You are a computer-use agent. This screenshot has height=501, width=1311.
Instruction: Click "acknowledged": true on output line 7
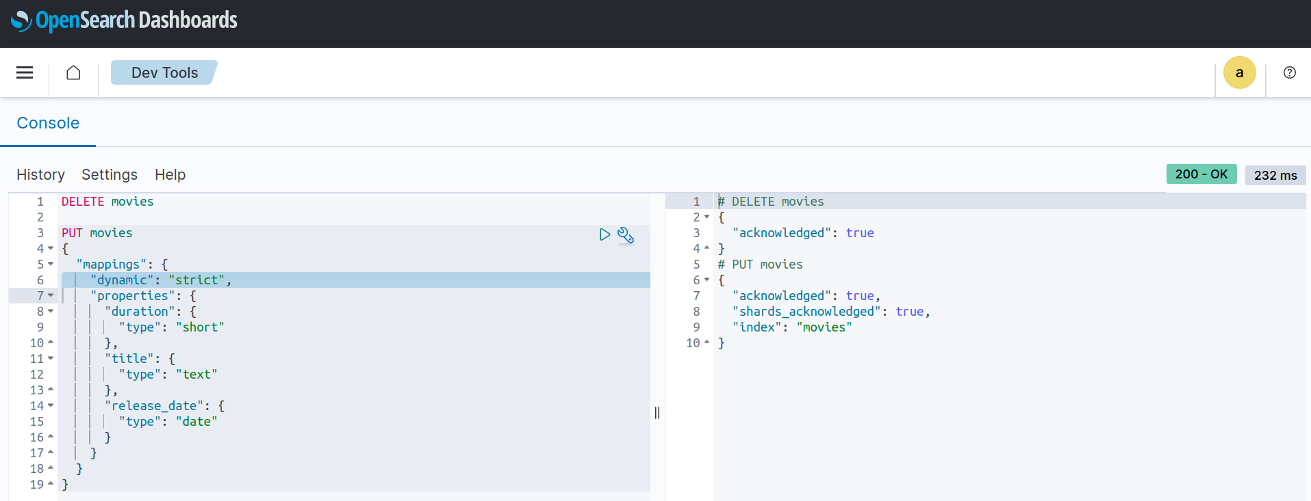tap(806, 296)
